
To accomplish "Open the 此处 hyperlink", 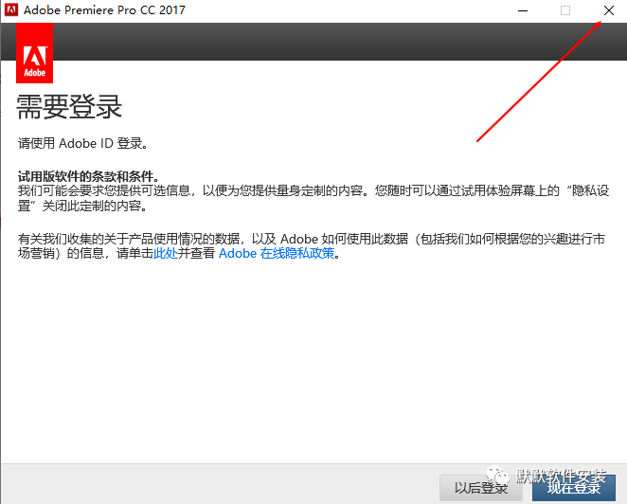I will point(165,254).
